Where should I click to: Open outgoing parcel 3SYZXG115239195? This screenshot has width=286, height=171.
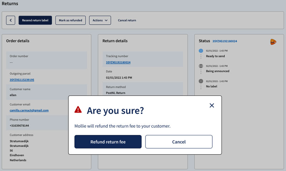[22, 80]
